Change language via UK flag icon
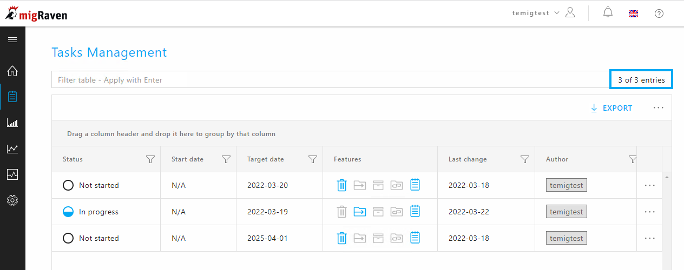 click(x=633, y=13)
